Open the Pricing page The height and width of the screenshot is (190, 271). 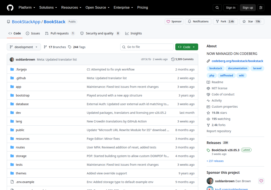point(143,8)
